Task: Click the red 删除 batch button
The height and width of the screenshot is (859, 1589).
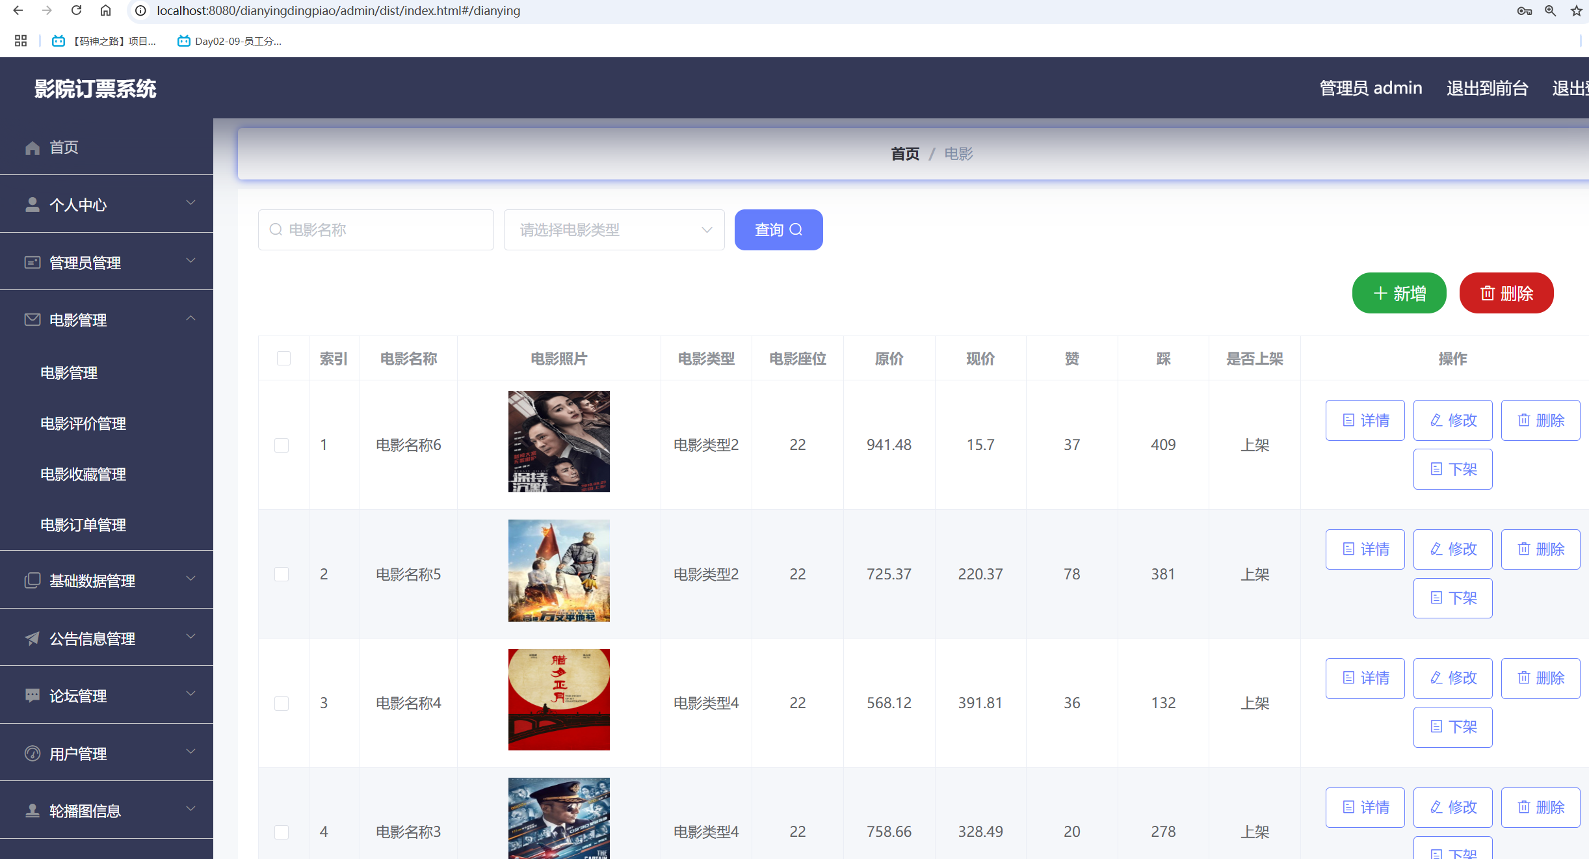Action: pyautogui.click(x=1506, y=293)
